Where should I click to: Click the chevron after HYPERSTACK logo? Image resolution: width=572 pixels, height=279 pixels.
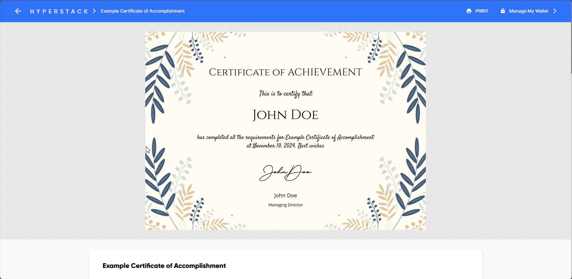coord(94,11)
